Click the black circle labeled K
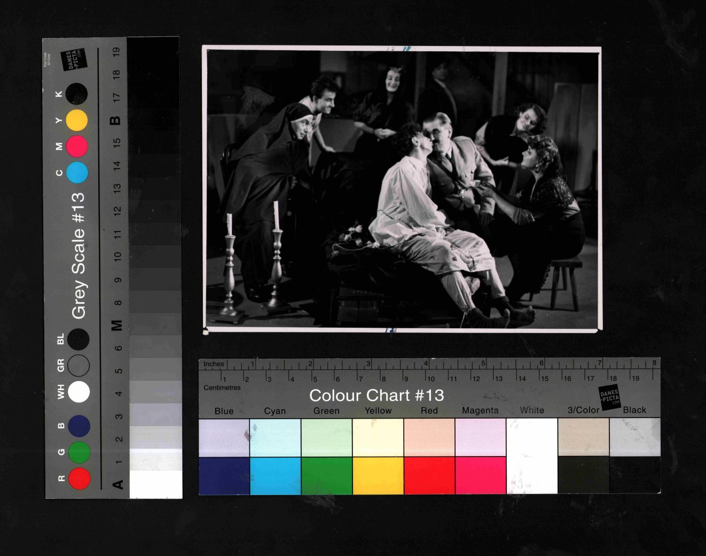This screenshot has width=706, height=556. [77, 94]
